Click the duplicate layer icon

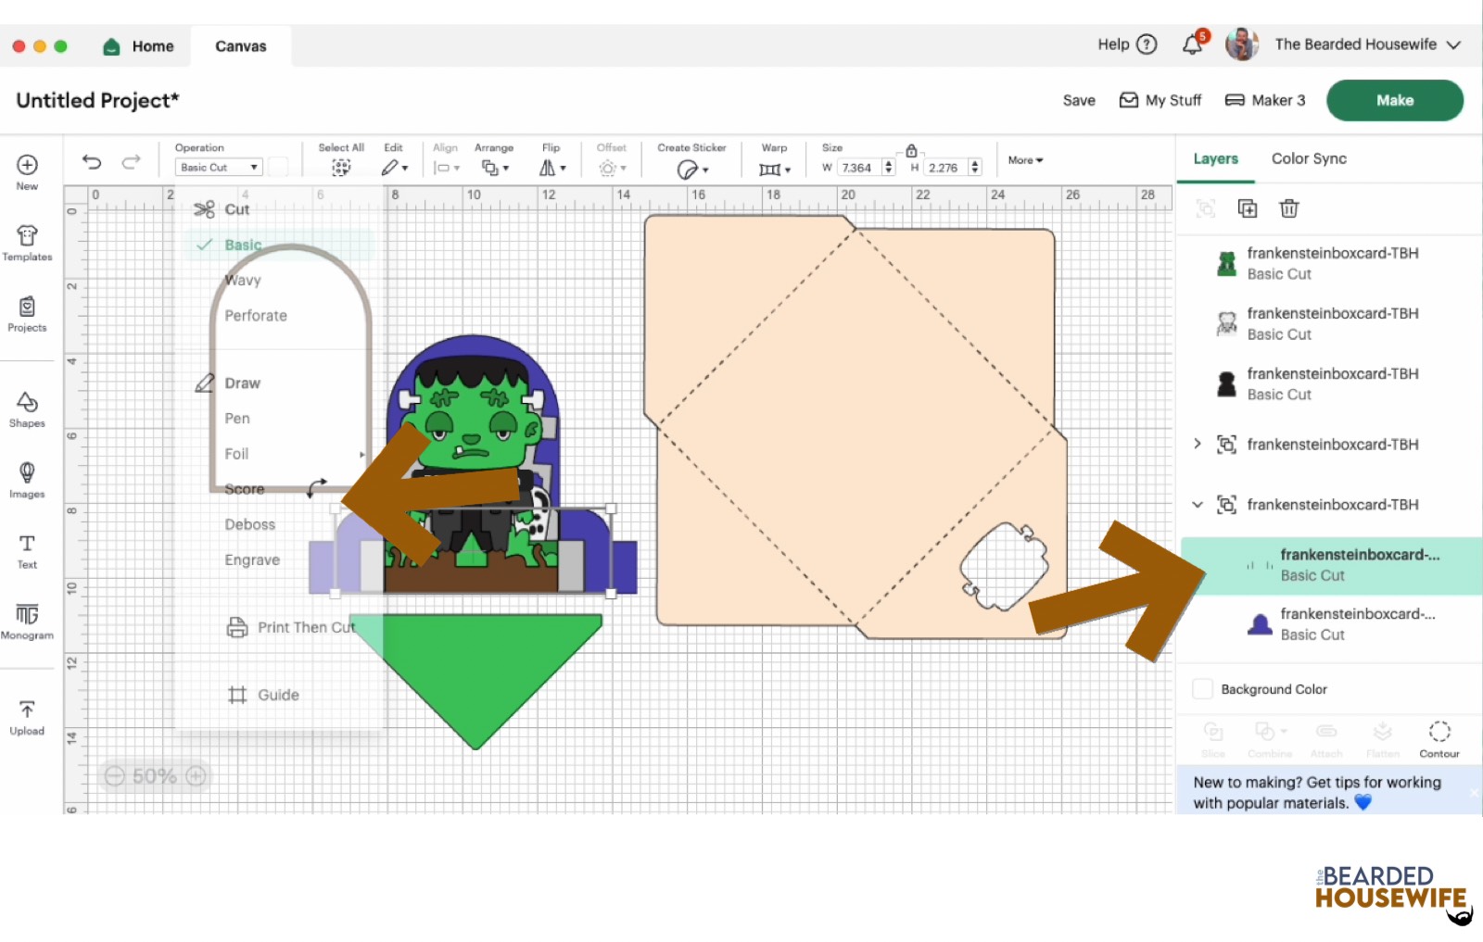click(1248, 208)
